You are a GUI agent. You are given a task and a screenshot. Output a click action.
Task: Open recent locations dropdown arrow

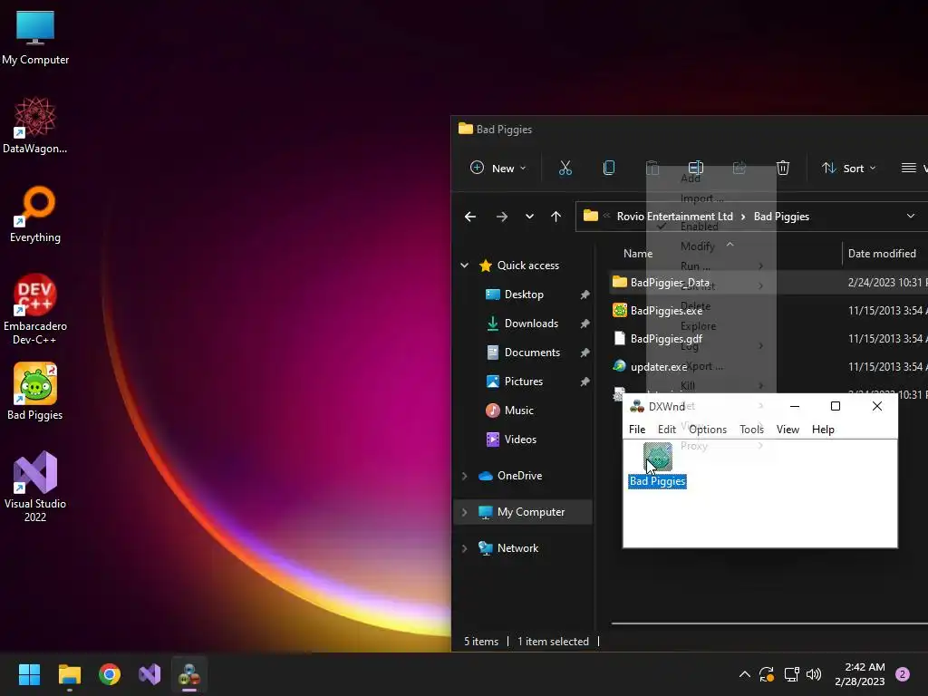coord(529,217)
